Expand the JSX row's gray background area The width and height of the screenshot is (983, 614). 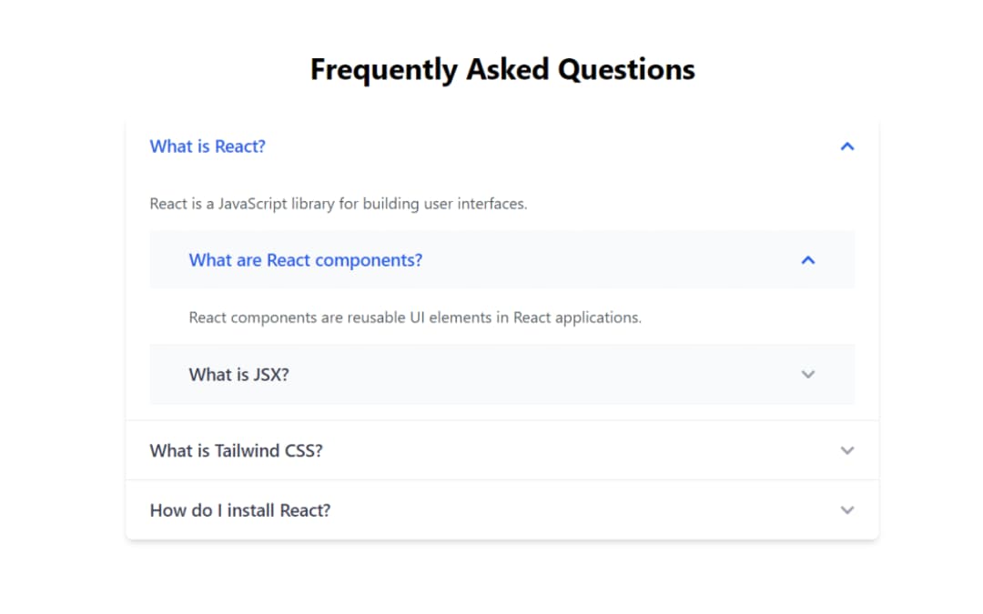[x=546, y=374]
